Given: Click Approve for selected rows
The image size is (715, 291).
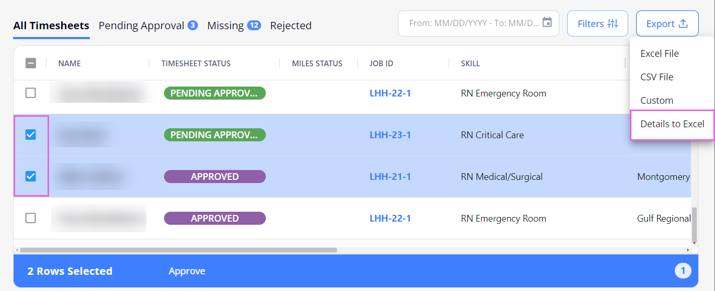Looking at the screenshot, I should point(186,271).
